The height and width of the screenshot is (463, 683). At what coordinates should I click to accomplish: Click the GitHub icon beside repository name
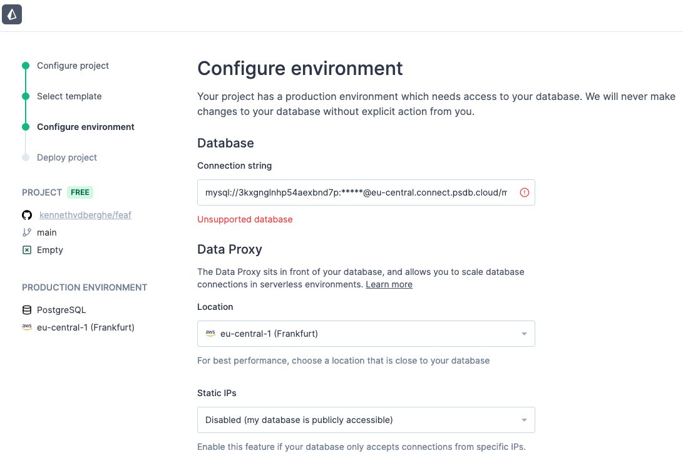click(26, 215)
